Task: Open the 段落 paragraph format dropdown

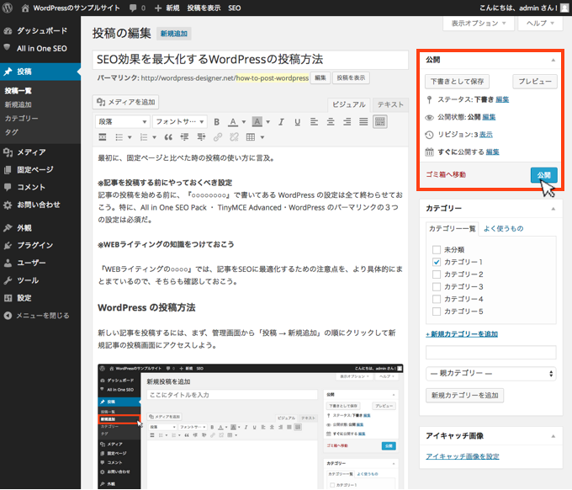Action: [123, 122]
